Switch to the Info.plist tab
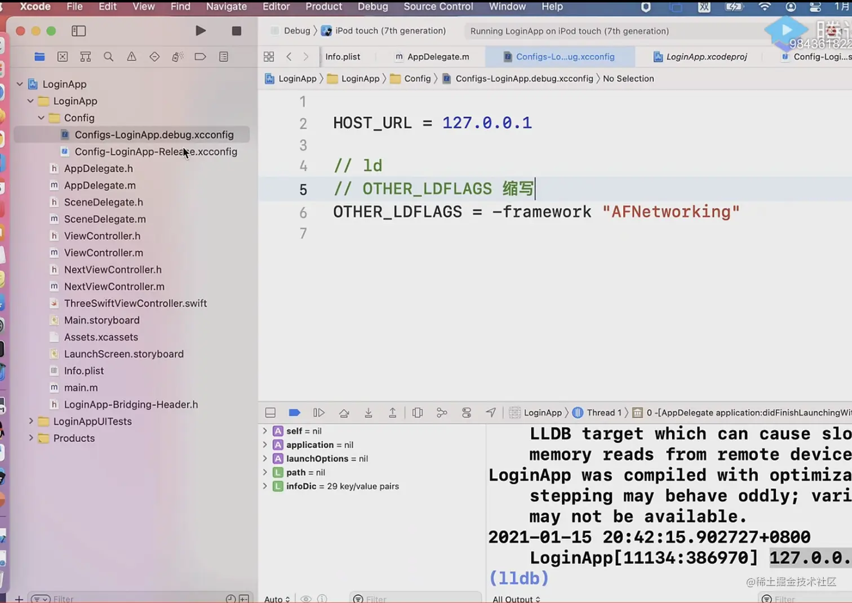 (343, 57)
